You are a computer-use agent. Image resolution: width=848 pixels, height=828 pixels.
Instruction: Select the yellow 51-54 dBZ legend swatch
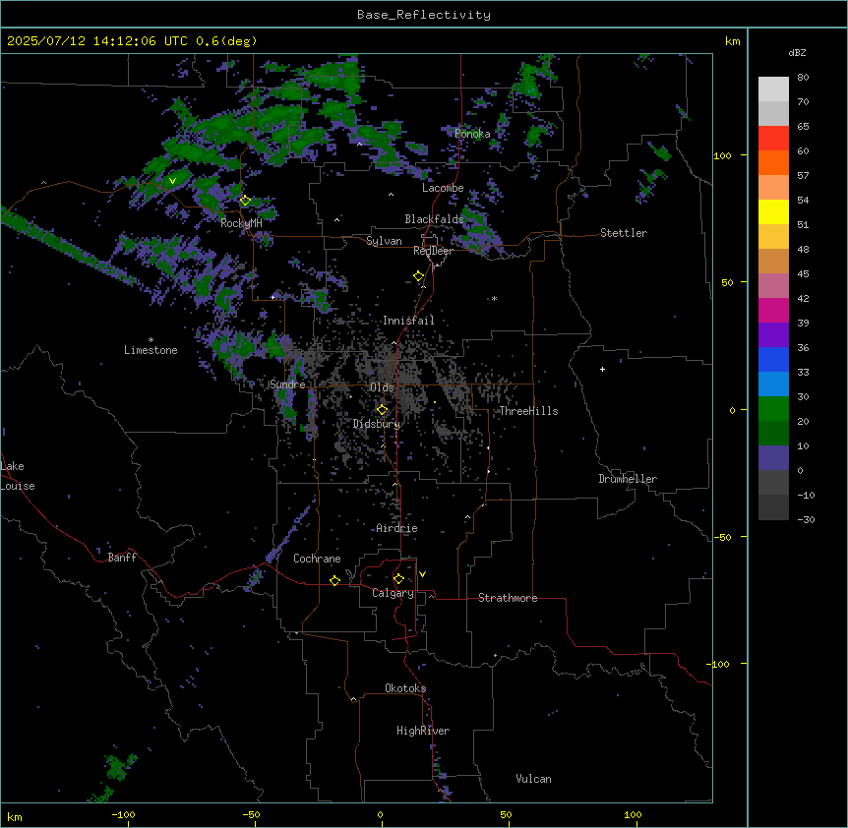click(773, 211)
